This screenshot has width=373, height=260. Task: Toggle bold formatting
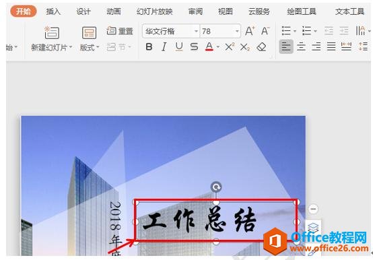(x=149, y=47)
